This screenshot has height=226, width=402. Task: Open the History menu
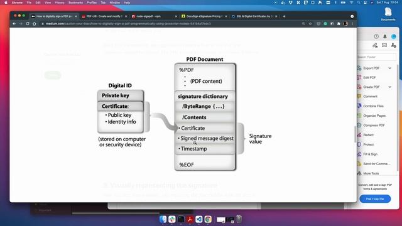point(60,3)
